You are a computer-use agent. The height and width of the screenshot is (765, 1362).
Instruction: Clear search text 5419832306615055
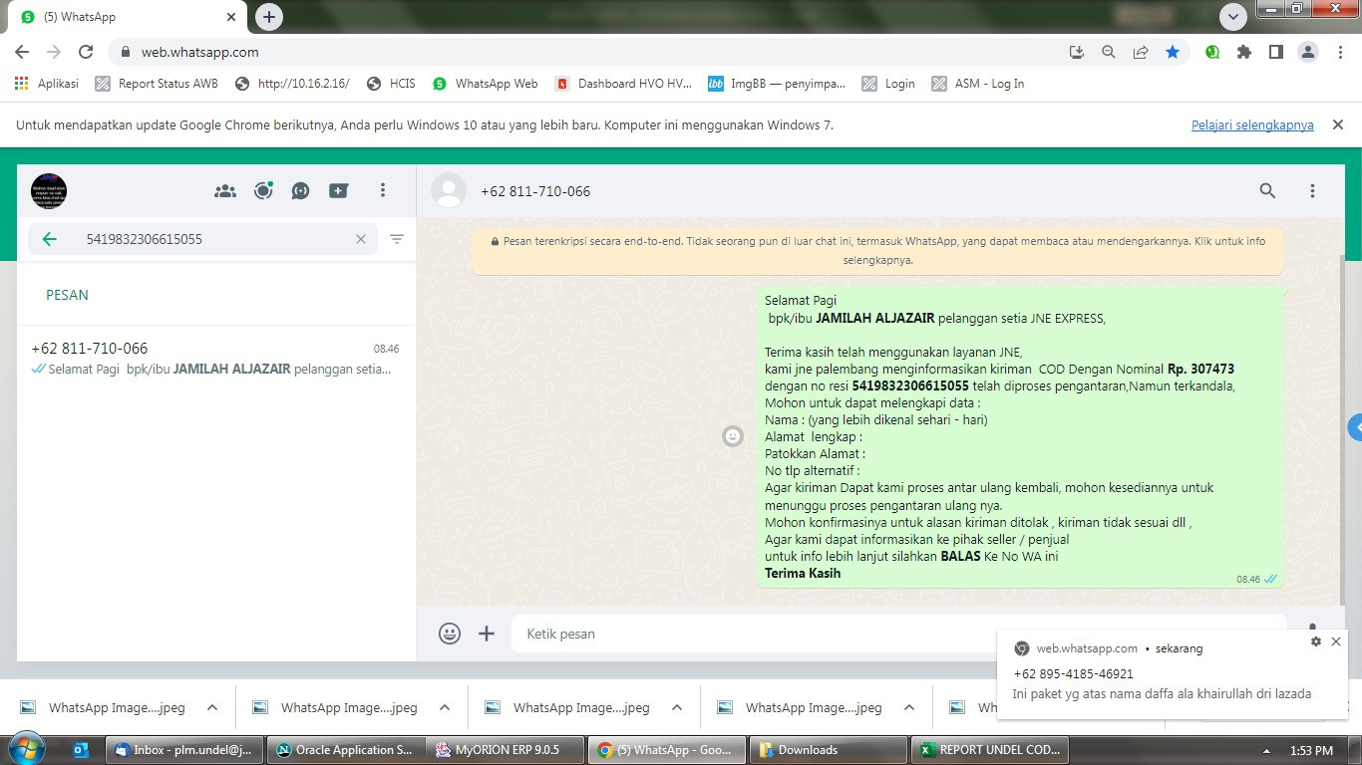[x=361, y=239]
